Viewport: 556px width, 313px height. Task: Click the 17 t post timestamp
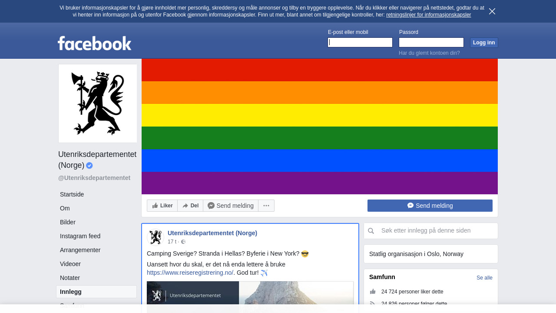(x=172, y=242)
